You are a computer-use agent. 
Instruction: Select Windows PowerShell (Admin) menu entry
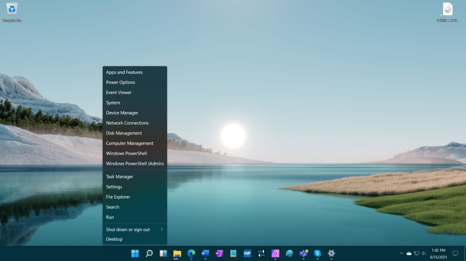pyautogui.click(x=135, y=163)
